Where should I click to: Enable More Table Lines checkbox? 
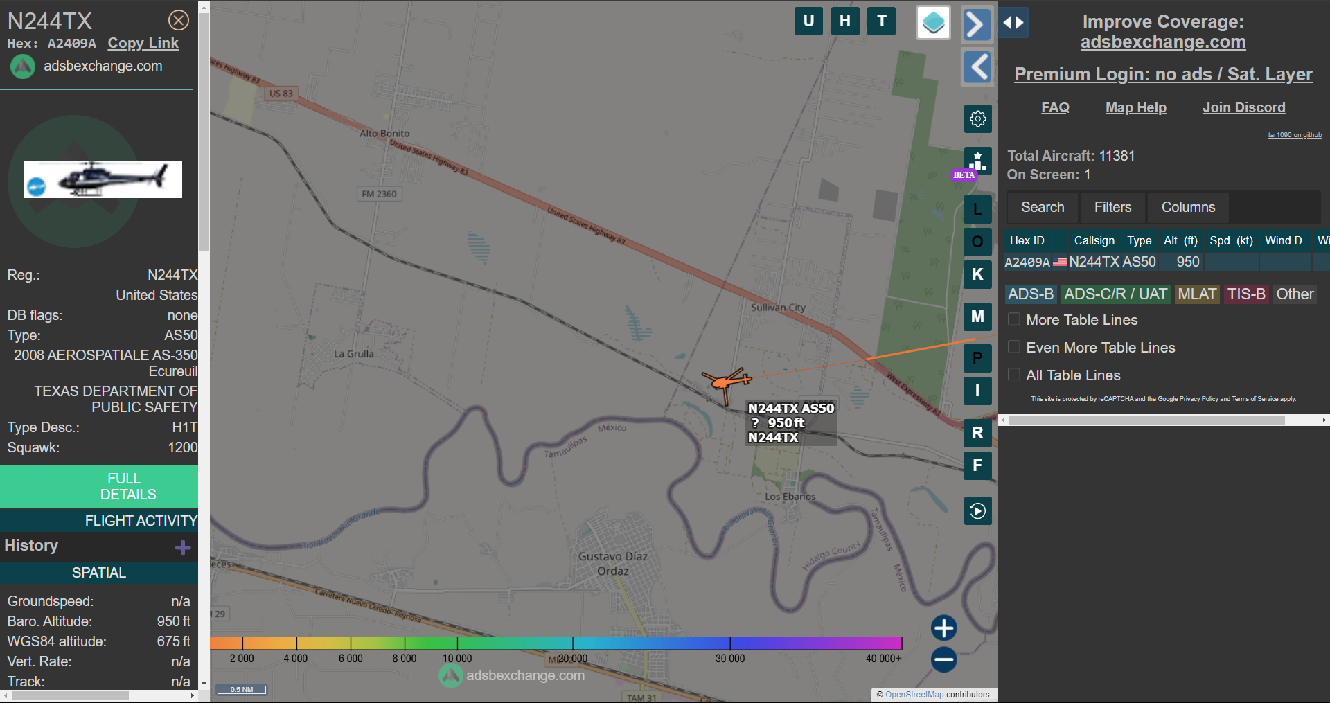point(1014,319)
